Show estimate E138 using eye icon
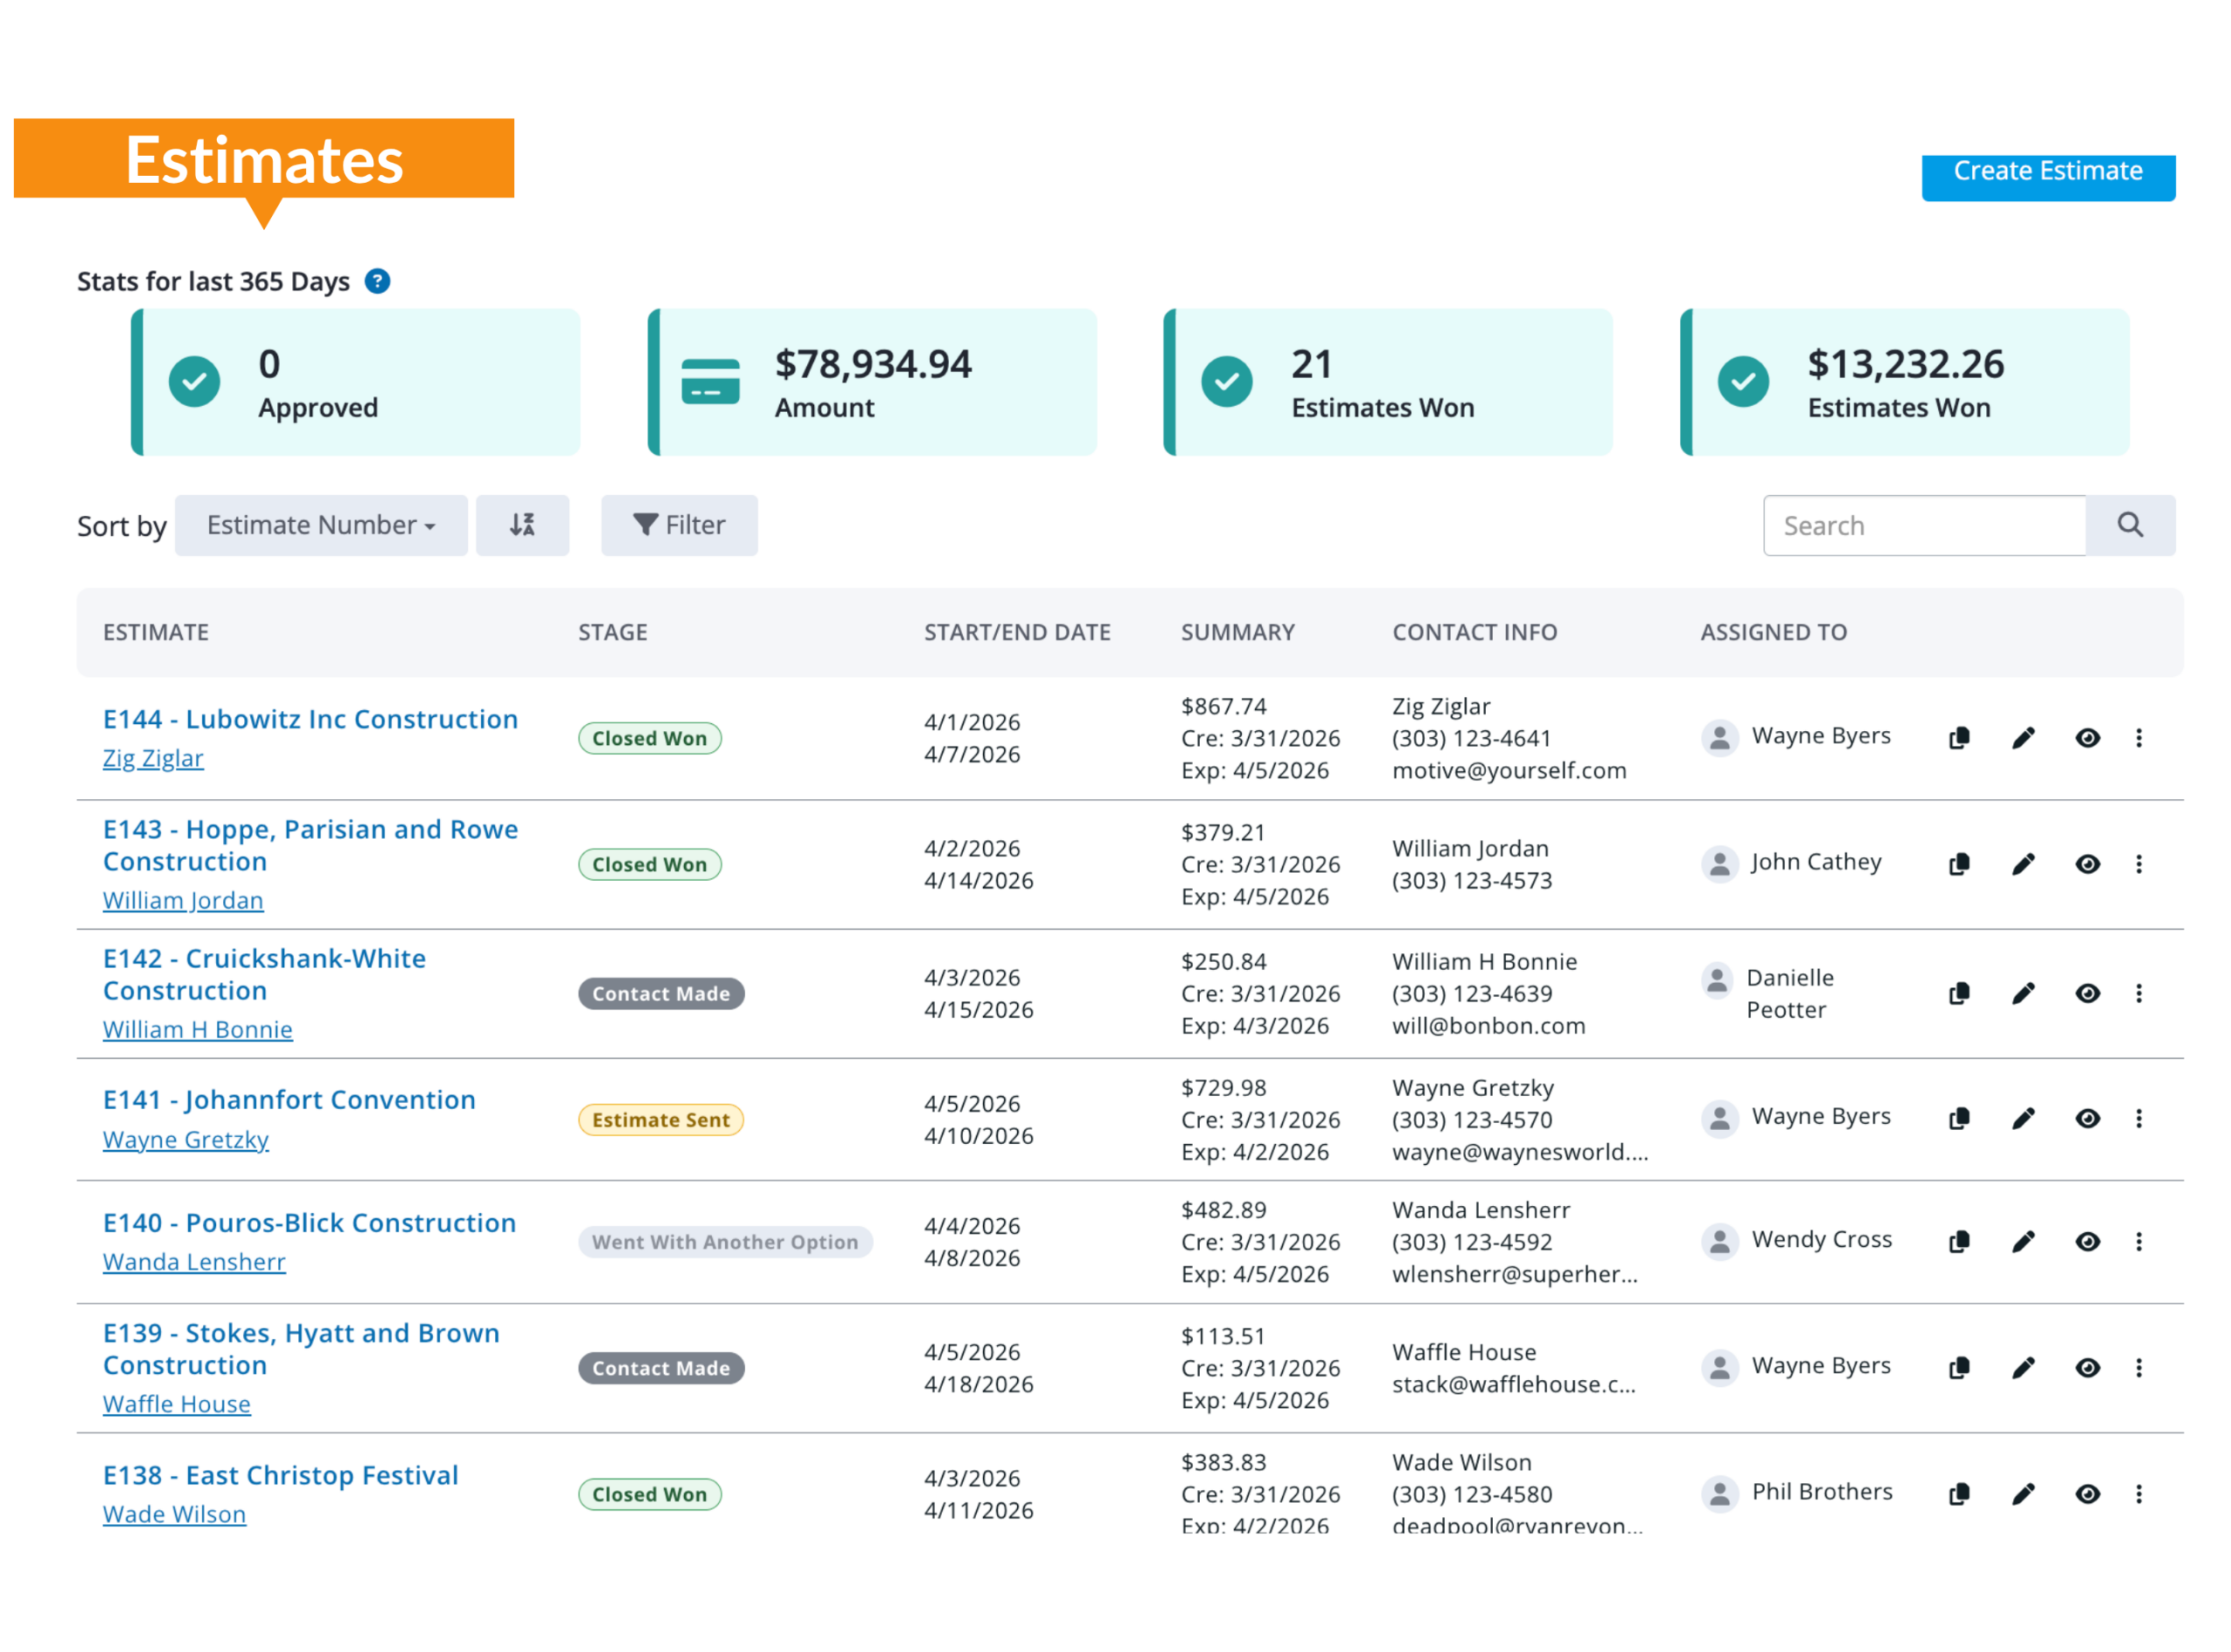This screenshot has width=2231, height=1652. [2087, 1494]
